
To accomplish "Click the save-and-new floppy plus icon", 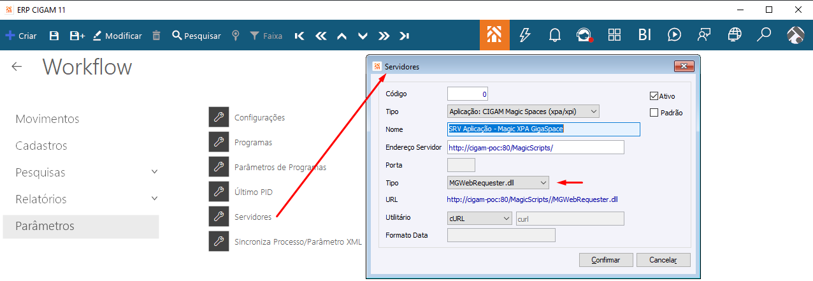I will (x=77, y=36).
